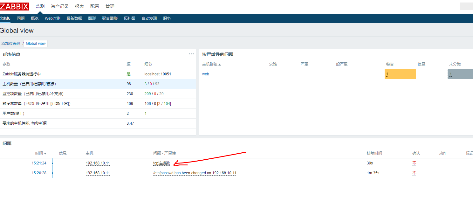
Task: Click the 问题 • 严重性 column header
Action: (x=164, y=153)
